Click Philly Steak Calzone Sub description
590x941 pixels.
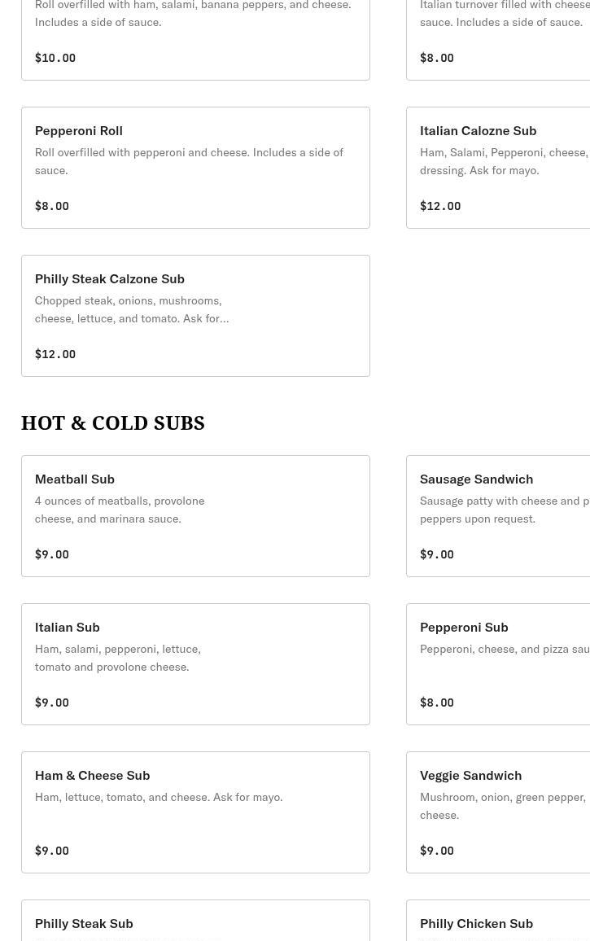[132, 309]
